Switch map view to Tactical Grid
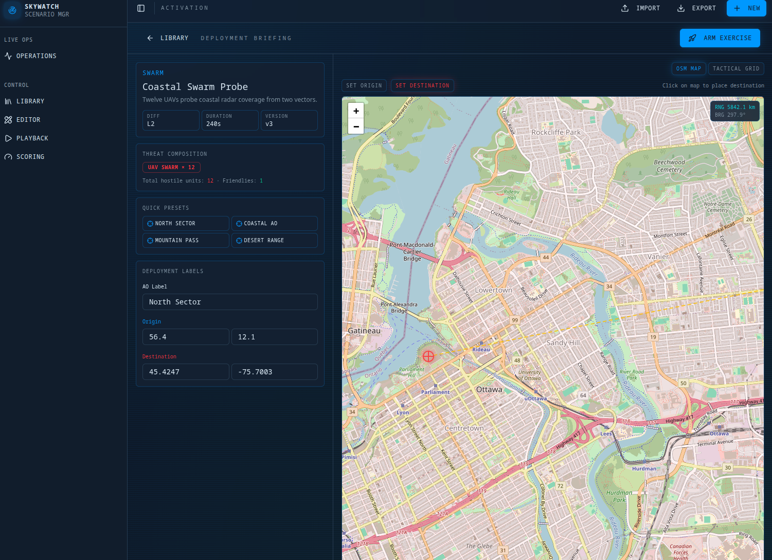The height and width of the screenshot is (560, 772). tap(736, 68)
